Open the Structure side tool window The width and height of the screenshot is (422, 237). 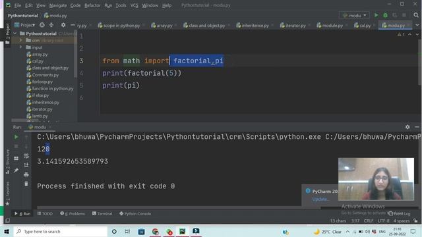pos(7,162)
